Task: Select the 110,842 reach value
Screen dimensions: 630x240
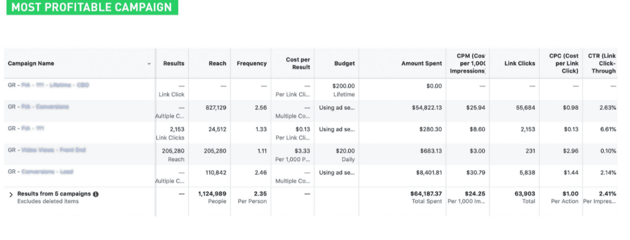Action: pyautogui.click(x=215, y=172)
